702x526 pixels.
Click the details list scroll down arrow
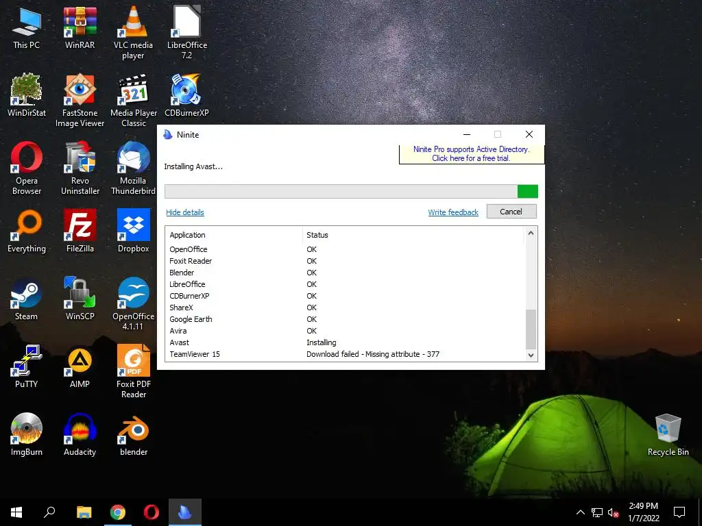click(531, 355)
